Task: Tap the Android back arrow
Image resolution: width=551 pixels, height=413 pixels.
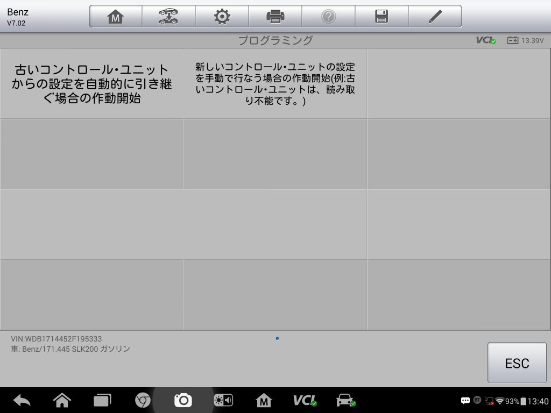Action: tap(22, 400)
